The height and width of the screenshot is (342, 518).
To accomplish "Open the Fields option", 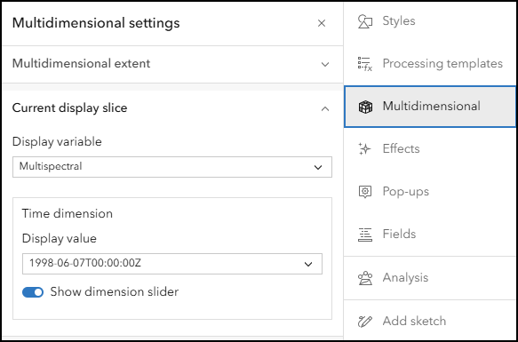I will [430, 234].
